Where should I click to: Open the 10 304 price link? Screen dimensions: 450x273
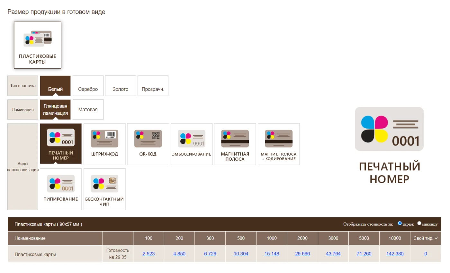pos(241,254)
